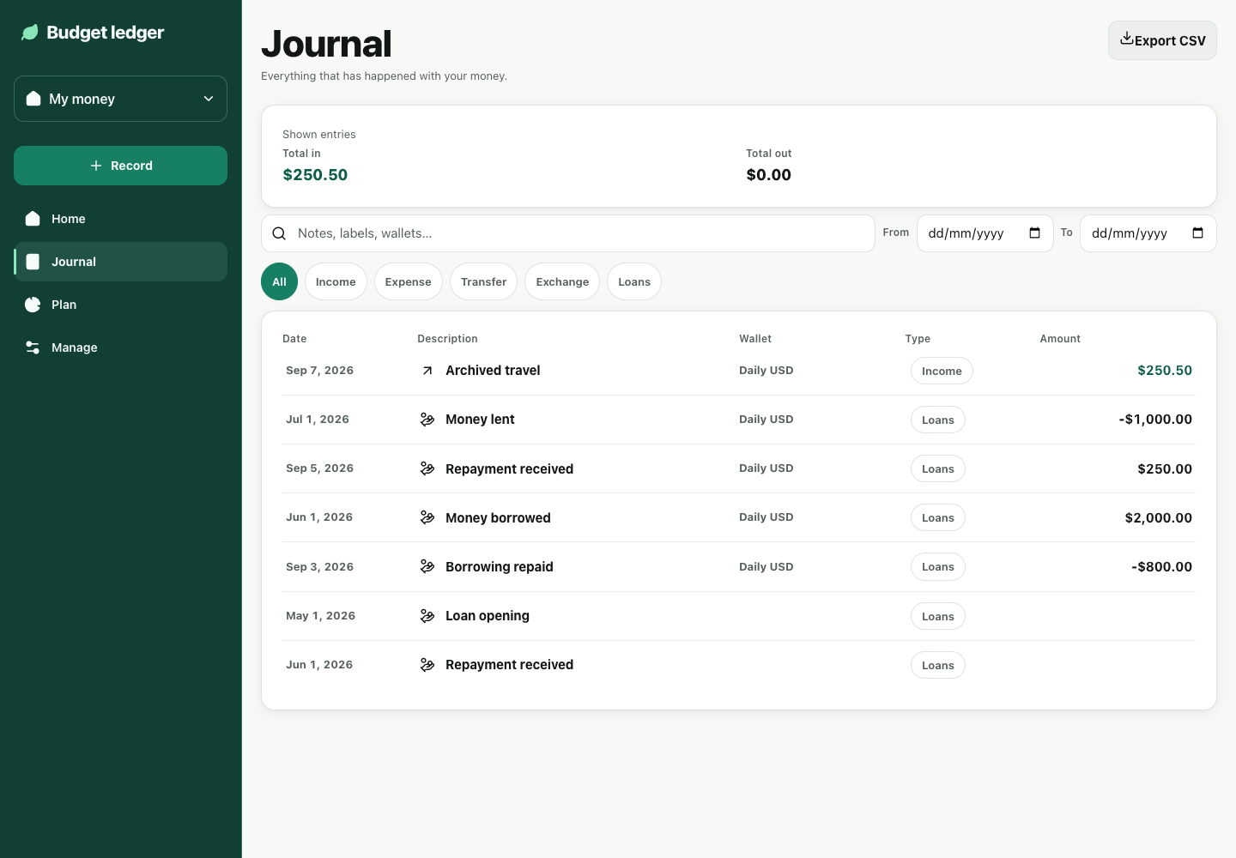Open Manage in the sidebar

pyautogui.click(x=120, y=347)
